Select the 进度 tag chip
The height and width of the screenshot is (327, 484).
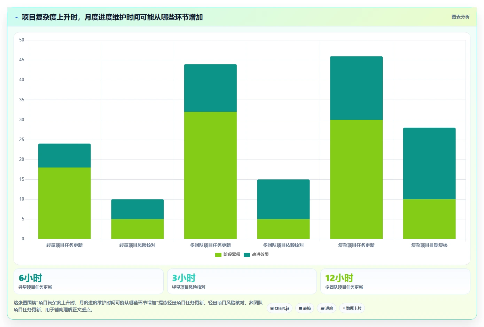pos(327,308)
